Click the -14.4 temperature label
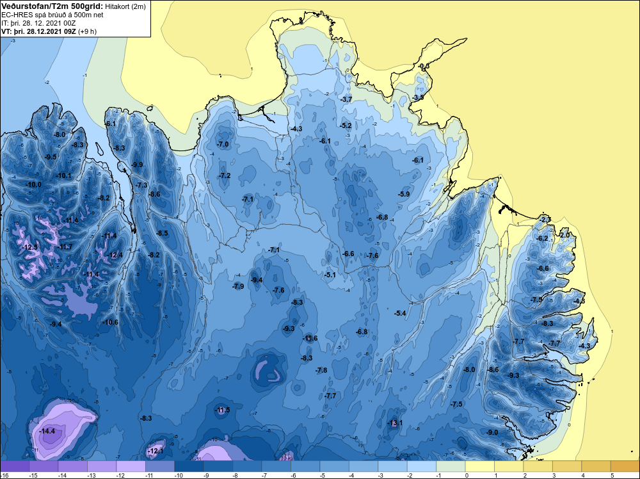Image resolution: width=640 pixels, height=479 pixels. click(x=47, y=431)
